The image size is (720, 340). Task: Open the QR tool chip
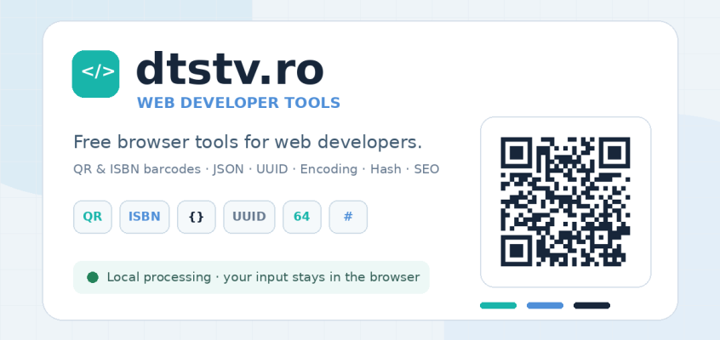(x=93, y=217)
